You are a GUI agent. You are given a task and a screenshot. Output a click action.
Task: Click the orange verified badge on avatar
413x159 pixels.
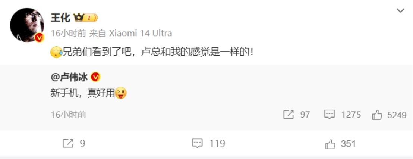pos(39,37)
